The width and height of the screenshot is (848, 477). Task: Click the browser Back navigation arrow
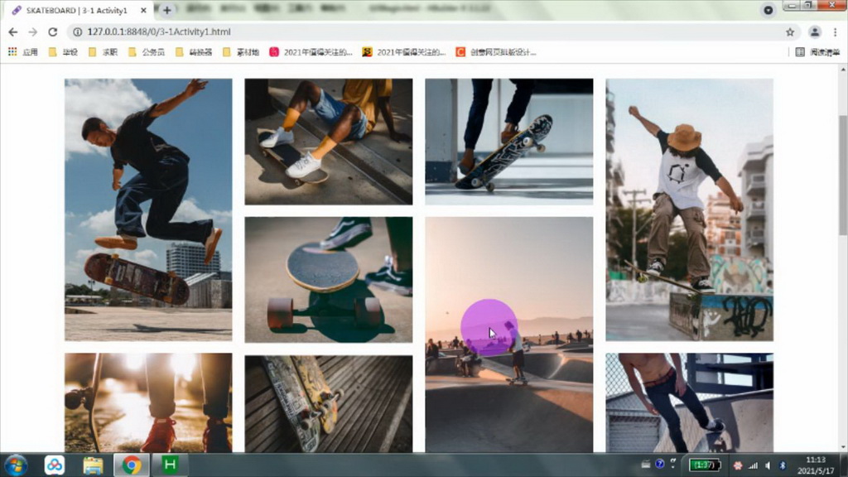pos(13,31)
